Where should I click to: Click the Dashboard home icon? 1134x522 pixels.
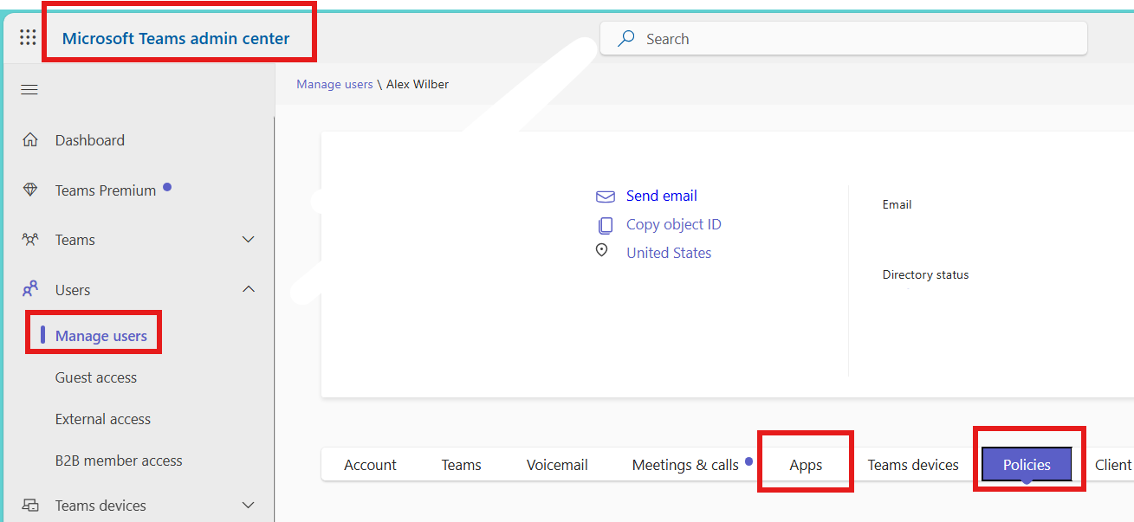coord(30,140)
